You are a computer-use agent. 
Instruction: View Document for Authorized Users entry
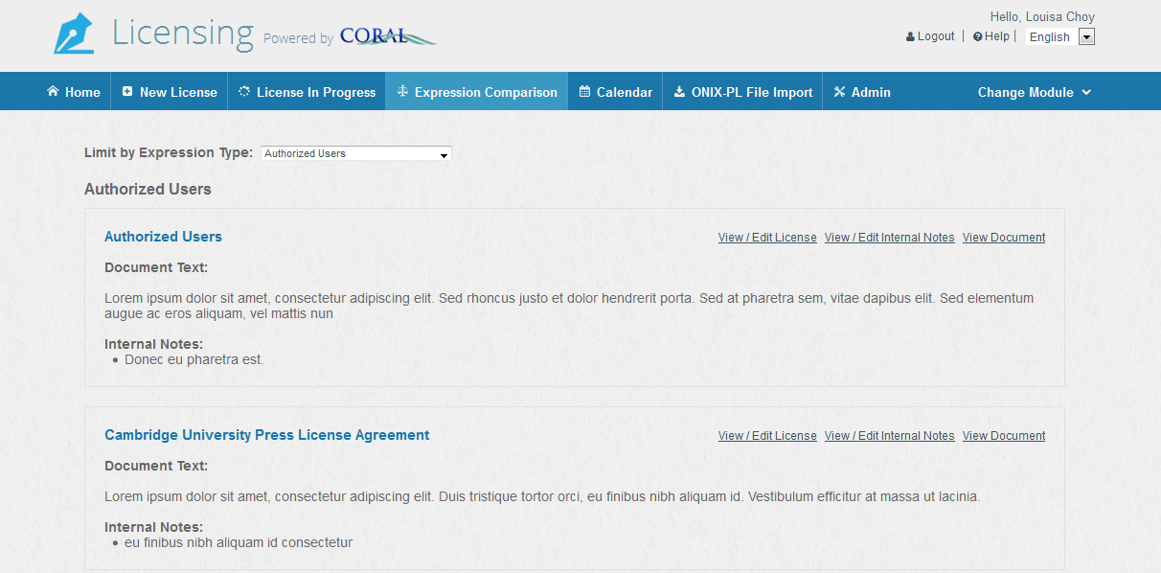pos(1004,238)
